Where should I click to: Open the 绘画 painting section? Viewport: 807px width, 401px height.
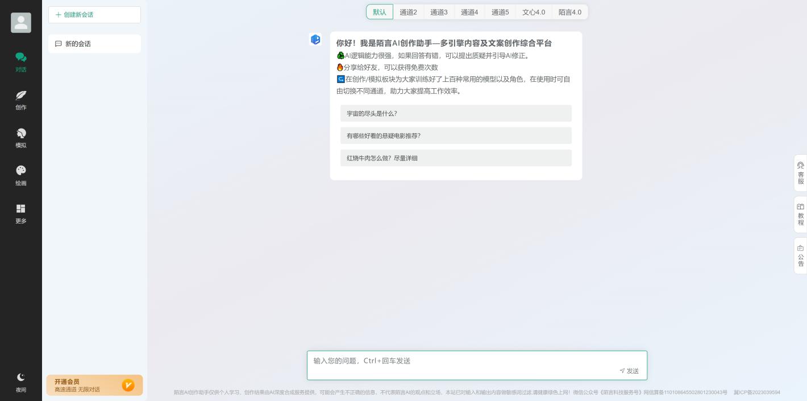21,176
